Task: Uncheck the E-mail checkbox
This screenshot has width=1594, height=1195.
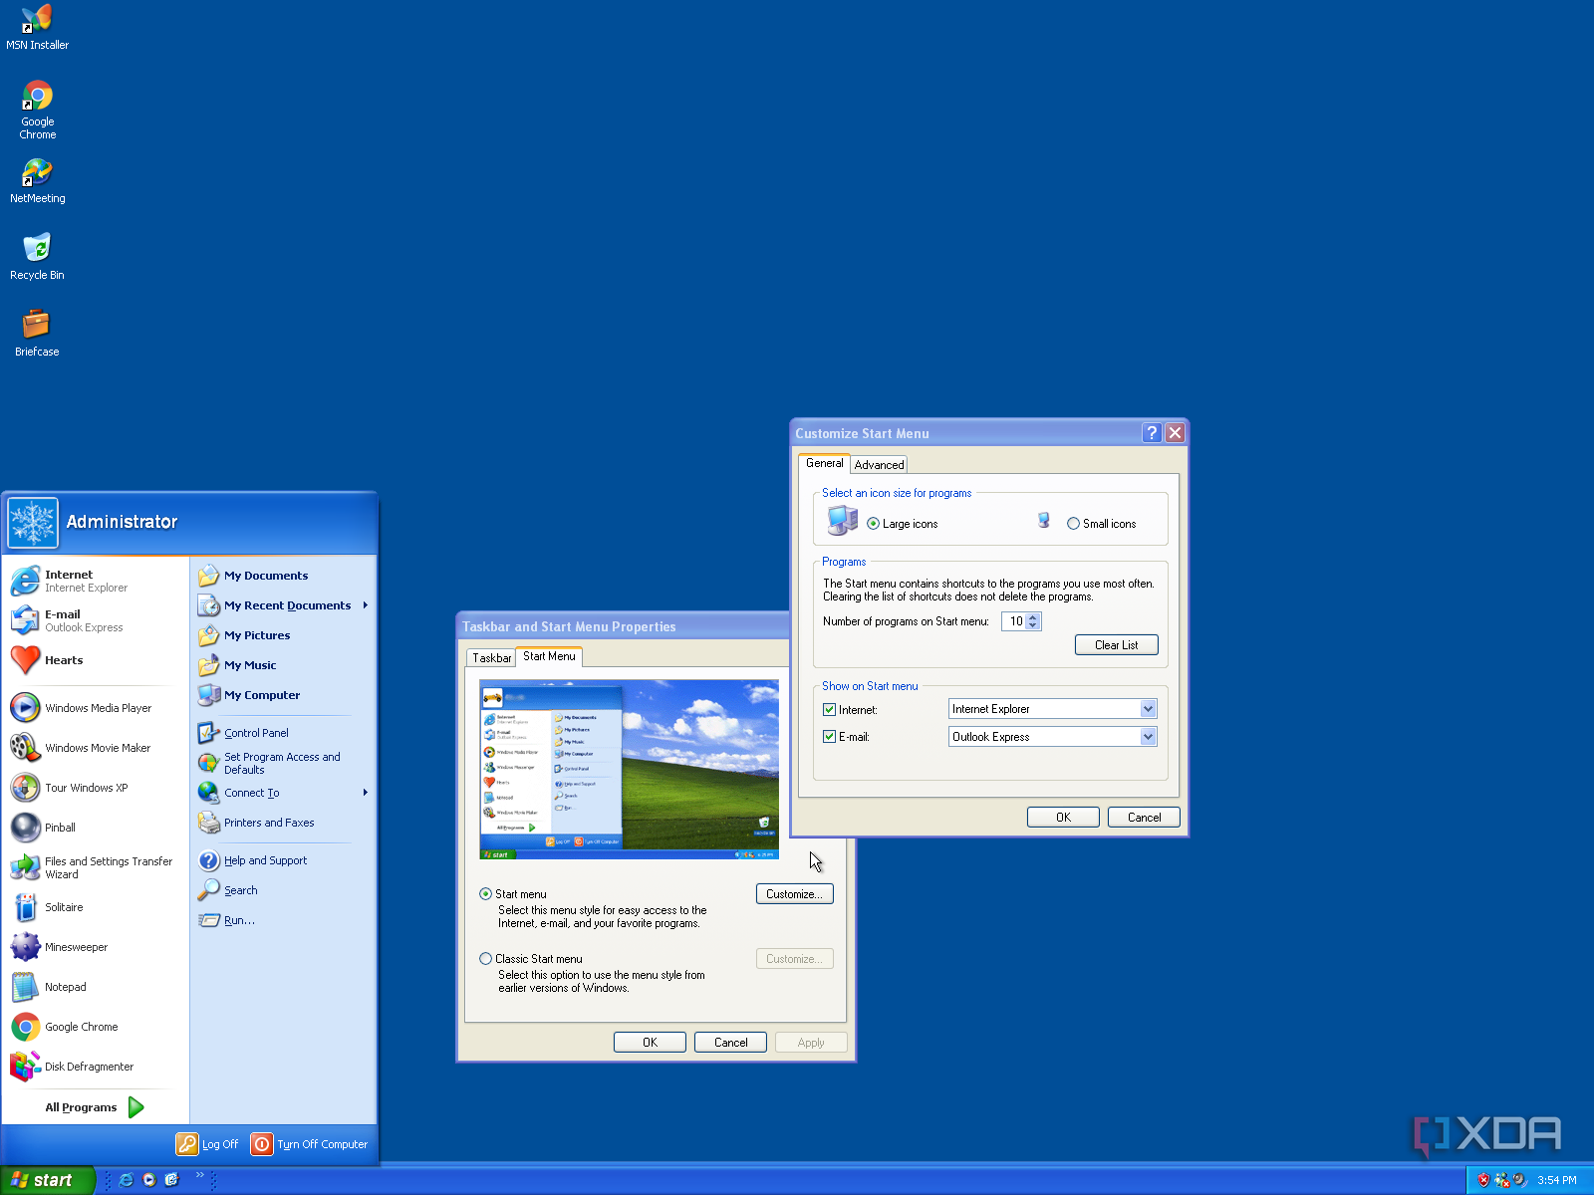Action: point(829,737)
